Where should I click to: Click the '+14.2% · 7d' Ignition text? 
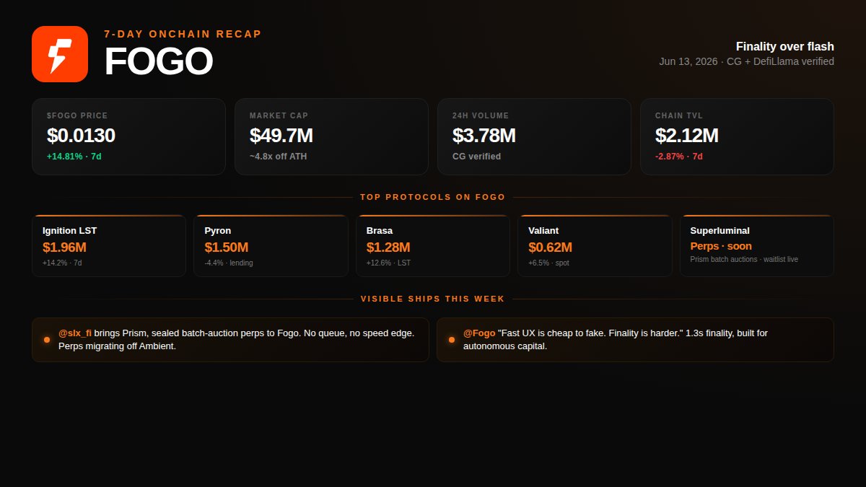click(x=62, y=263)
